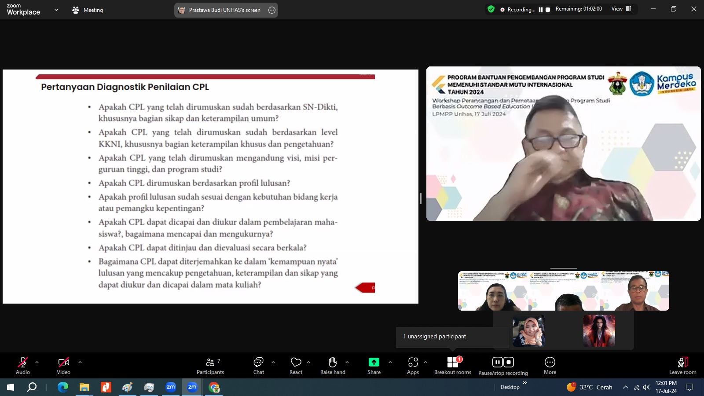Open video options with the Video chevron
Screen dimensions: 704x396
click(80, 362)
